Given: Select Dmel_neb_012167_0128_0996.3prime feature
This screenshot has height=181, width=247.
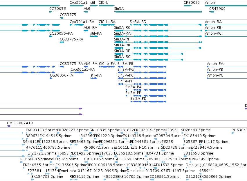Looking at the screenshot, I should tap(93, 171).
